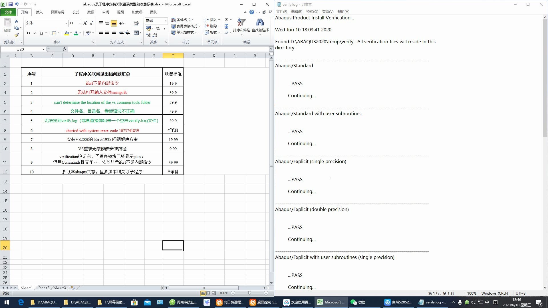Viewport: 548px width, 308px height.
Task: Toggle italic formatting in Excel
Action: [x=35, y=33]
